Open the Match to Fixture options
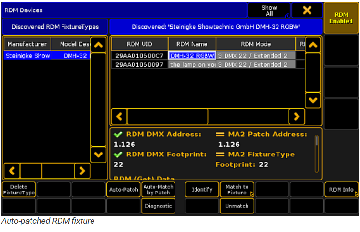 pyautogui.click(x=237, y=190)
